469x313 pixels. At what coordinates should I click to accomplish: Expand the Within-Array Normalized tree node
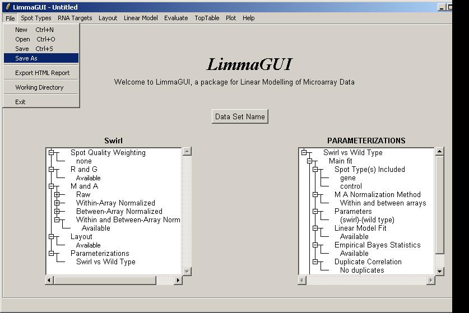(57, 203)
